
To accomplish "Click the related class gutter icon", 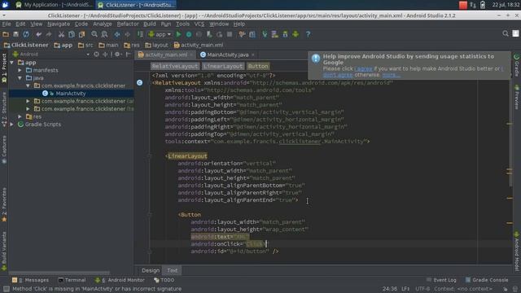I will tap(139, 83).
